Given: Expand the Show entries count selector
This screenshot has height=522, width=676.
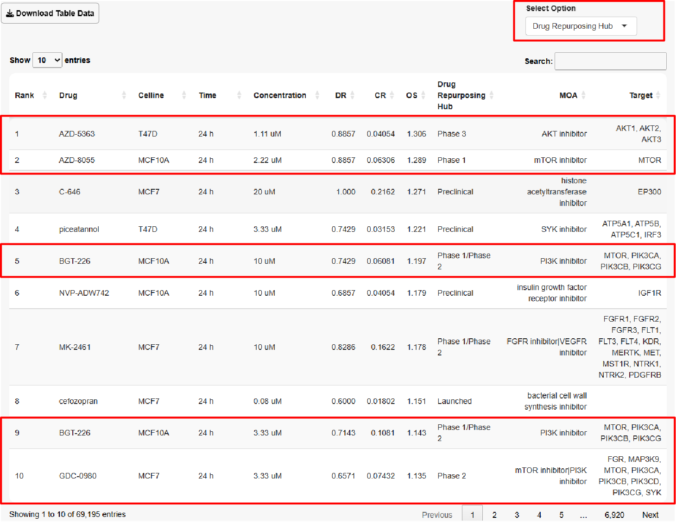Looking at the screenshot, I should coord(47,60).
